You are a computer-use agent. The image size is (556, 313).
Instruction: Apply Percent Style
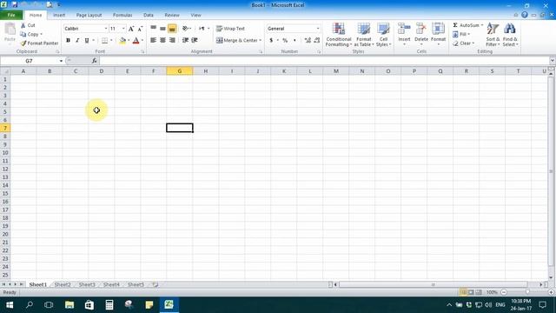click(x=285, y=41)
